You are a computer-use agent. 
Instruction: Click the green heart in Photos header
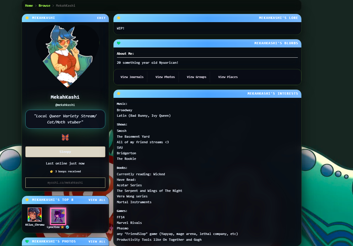click(x=27, y=241)
